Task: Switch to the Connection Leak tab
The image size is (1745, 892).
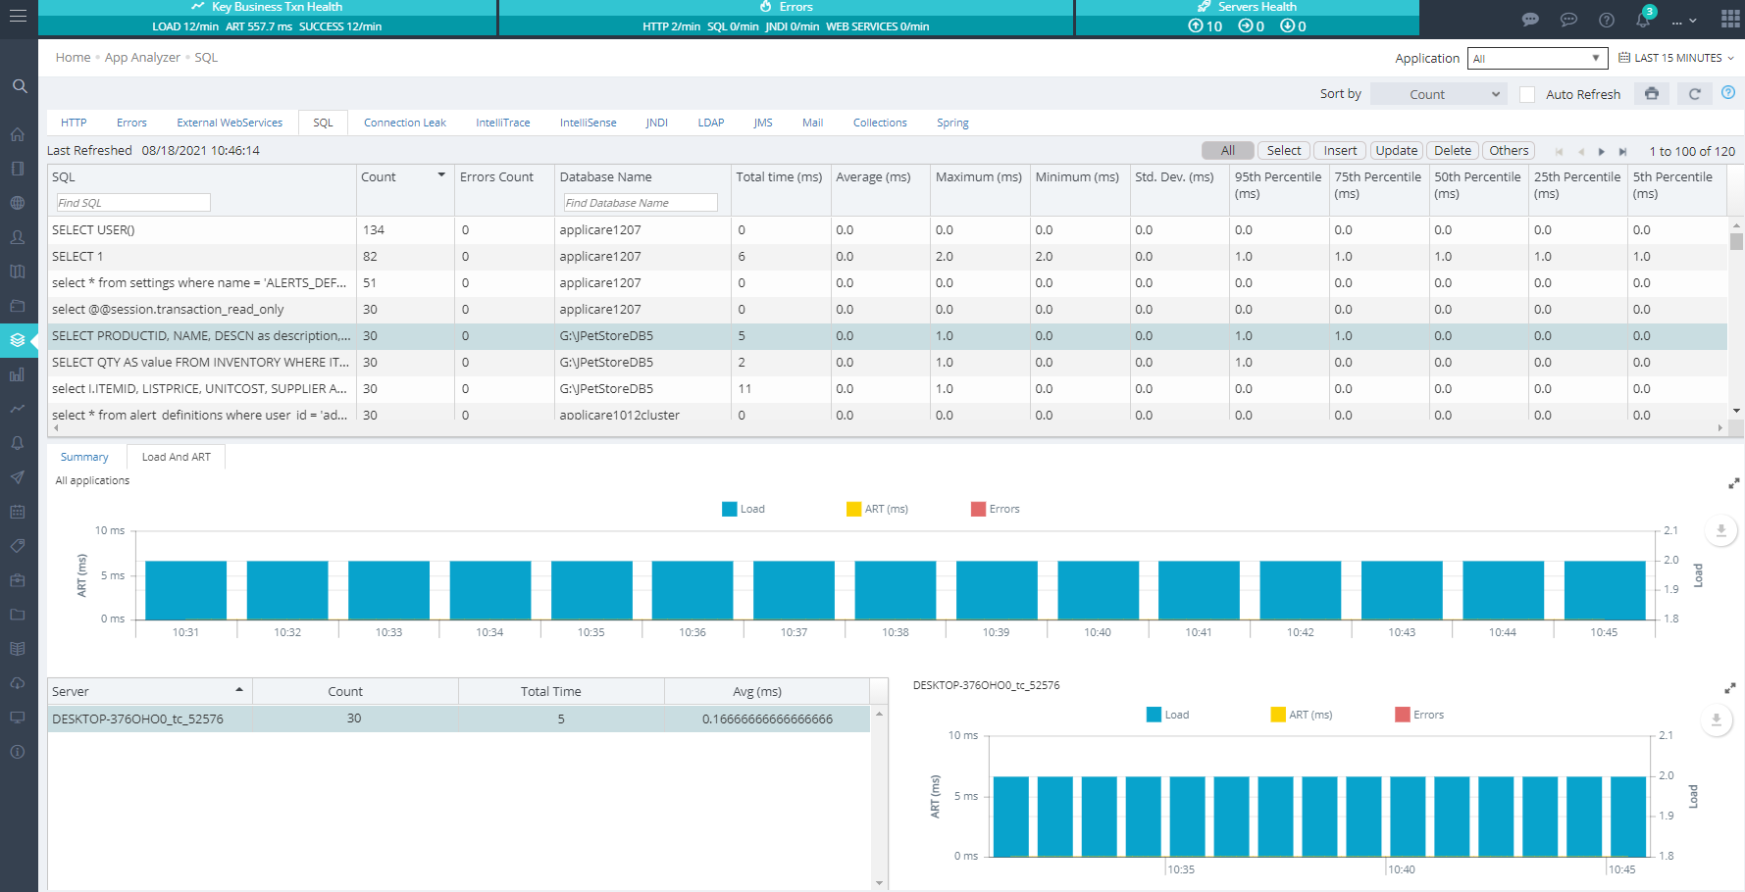Action: pos(404,123)
